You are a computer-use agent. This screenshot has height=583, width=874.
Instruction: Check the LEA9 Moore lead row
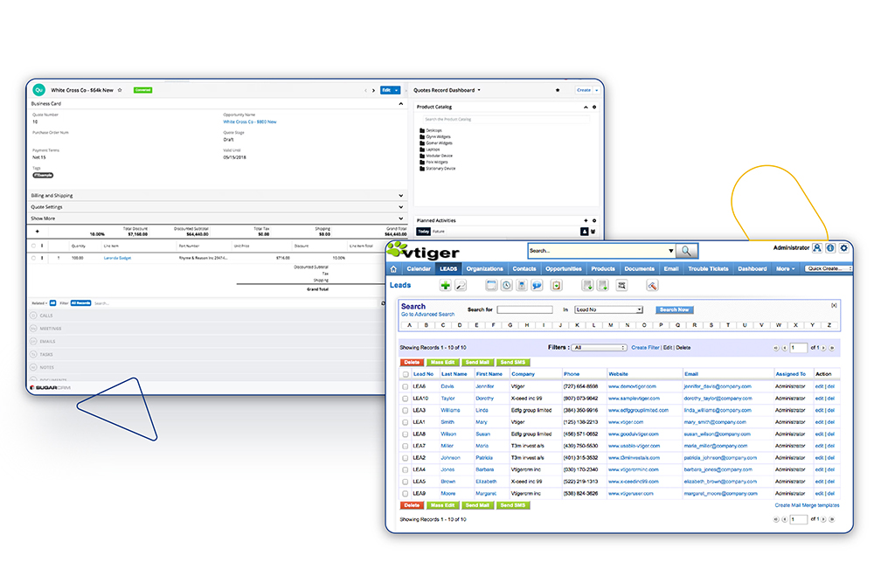click(x=406, y=493)
